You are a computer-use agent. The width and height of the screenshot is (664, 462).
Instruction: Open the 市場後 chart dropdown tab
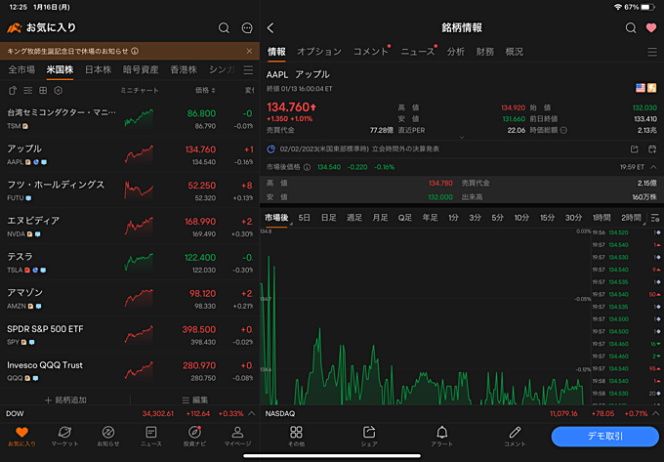pos(276,218)
